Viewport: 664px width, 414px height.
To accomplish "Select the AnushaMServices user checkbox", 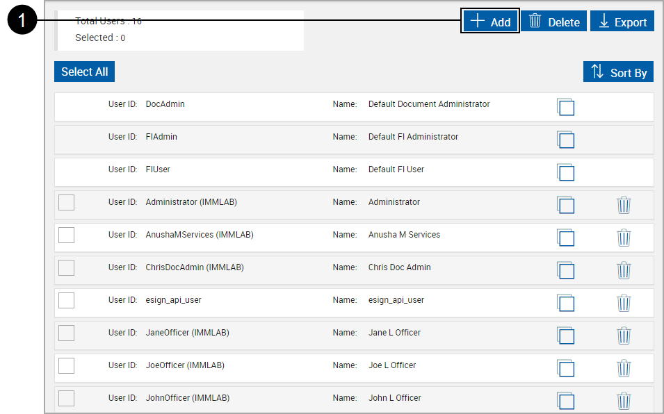I will click(x=66, y=235).
